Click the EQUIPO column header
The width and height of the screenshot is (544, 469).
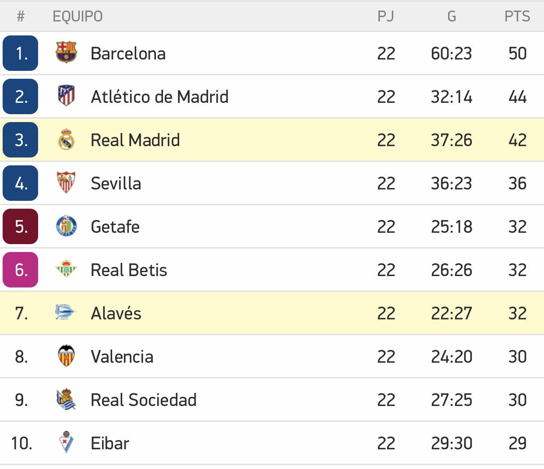click(x=78, y=17)
